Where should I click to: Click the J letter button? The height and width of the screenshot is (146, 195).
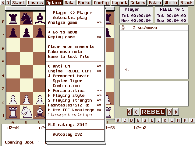pos(158,120)
